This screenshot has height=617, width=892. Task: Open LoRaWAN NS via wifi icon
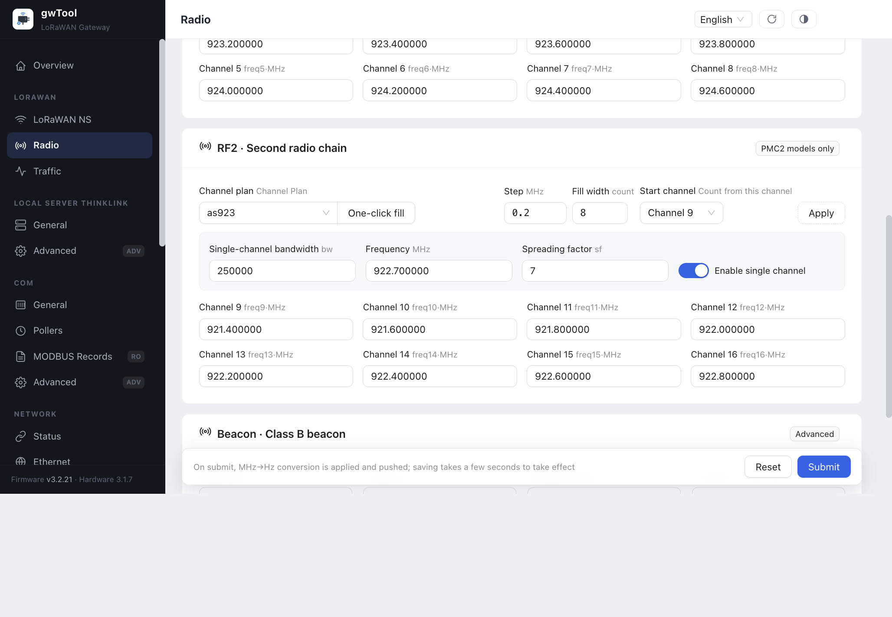pos(20,120)
